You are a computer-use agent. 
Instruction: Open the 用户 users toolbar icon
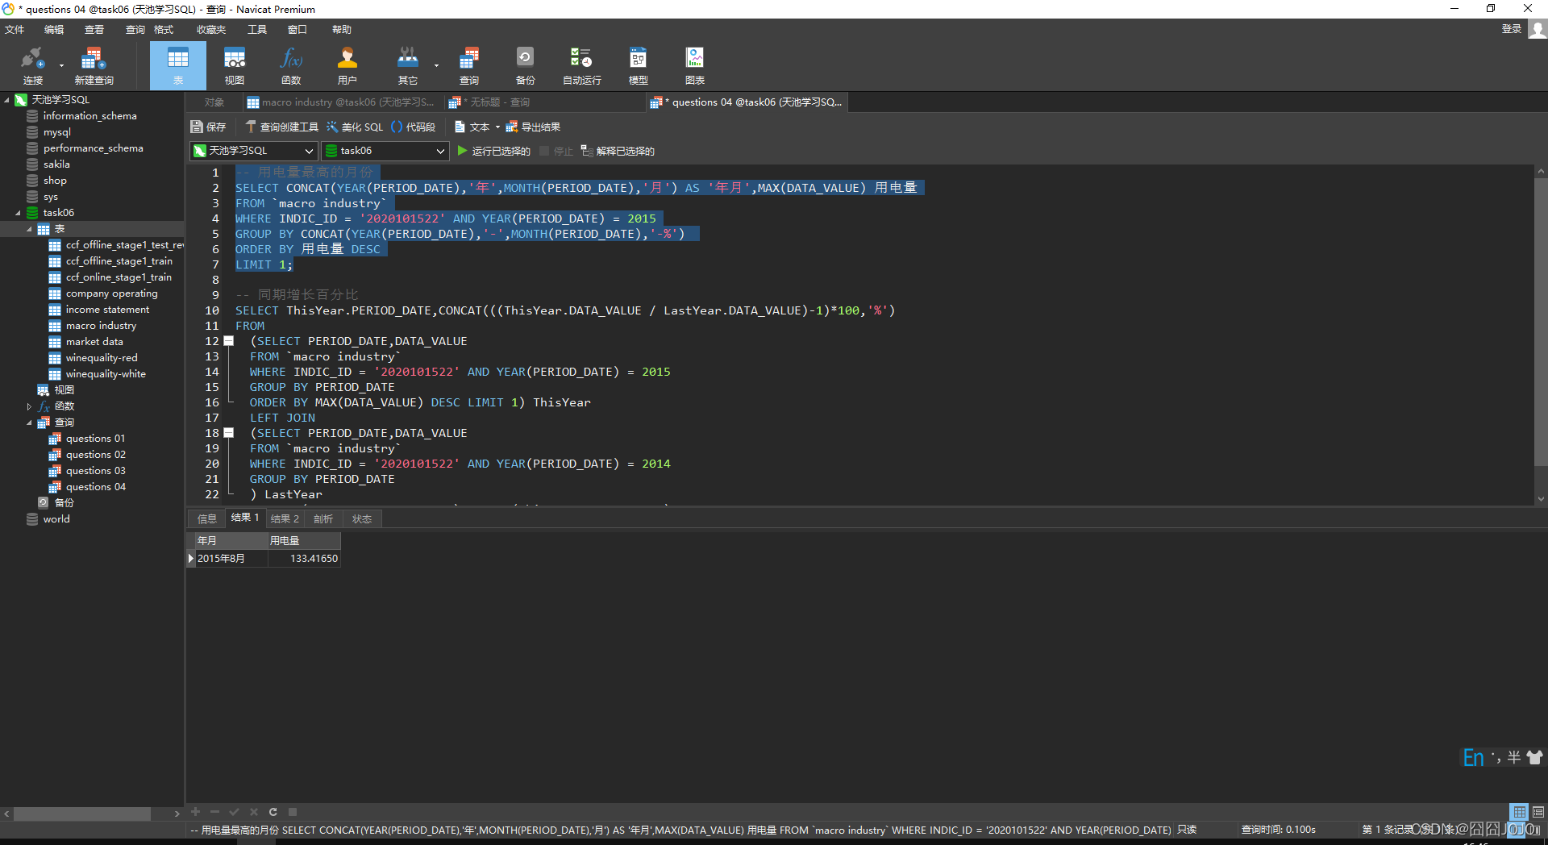click(347, 65)
